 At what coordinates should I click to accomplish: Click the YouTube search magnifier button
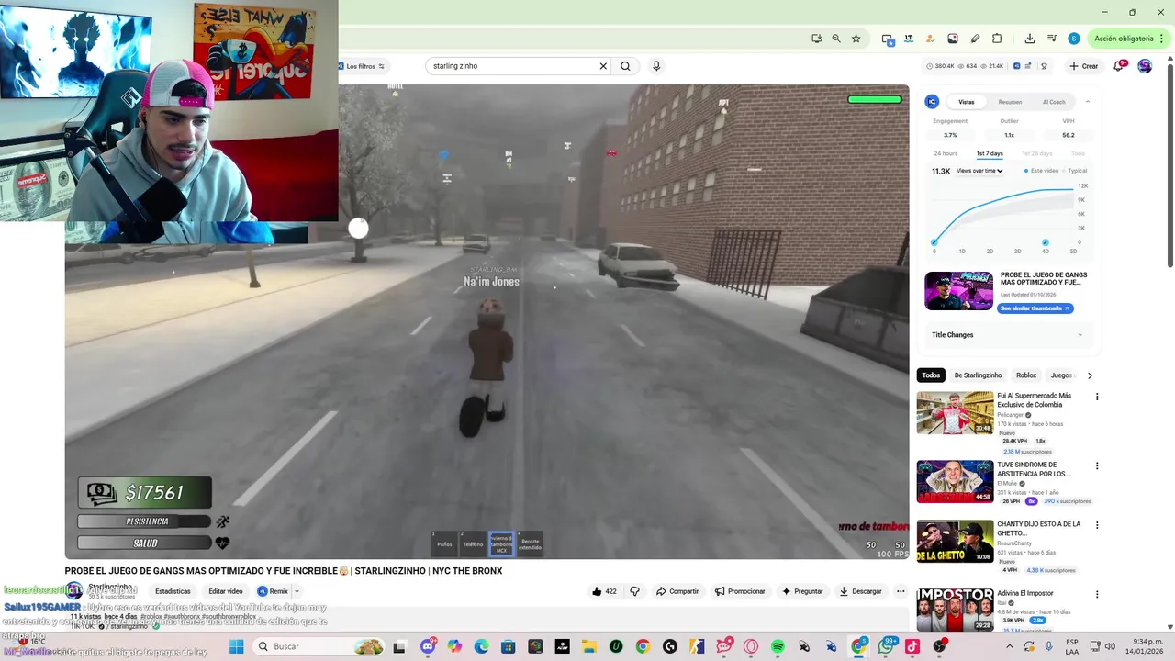(x=625, y=66)
